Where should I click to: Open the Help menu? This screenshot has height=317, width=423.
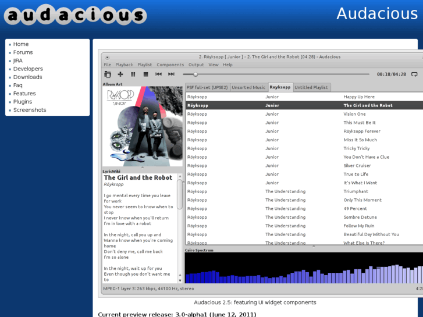228,65
